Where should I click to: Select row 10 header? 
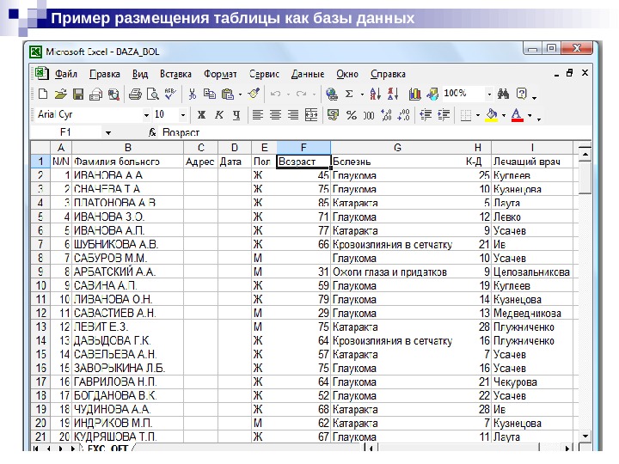(40, 285)
